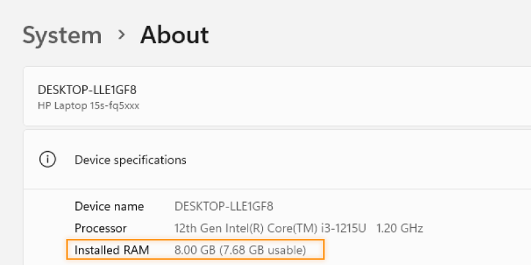The width and height of the screenshot is (531, 265).
Task: Click the i3-1215U model number
Action: pyautogui.click(x=342, y=228)
